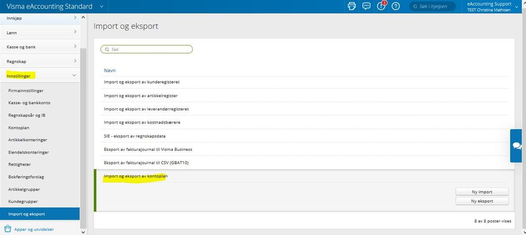This screenshot has height=235, width=526.
Task: Click the shopping bag icon beside Apper og utvidelser
Action: 8,229
